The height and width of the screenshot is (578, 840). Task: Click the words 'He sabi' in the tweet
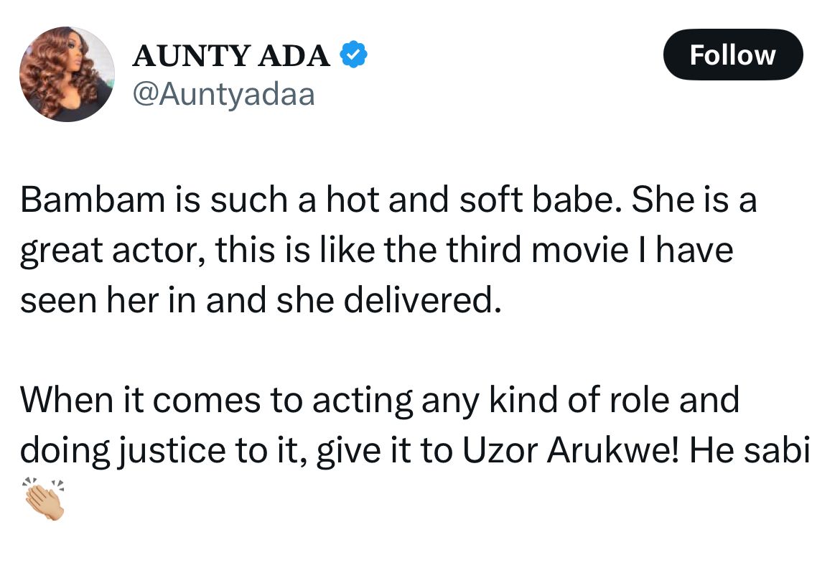pyautogui.click(x=750, y=450)
